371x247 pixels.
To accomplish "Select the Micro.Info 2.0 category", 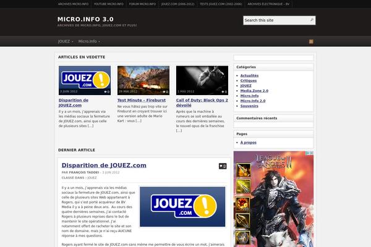I will click(253, 101).
